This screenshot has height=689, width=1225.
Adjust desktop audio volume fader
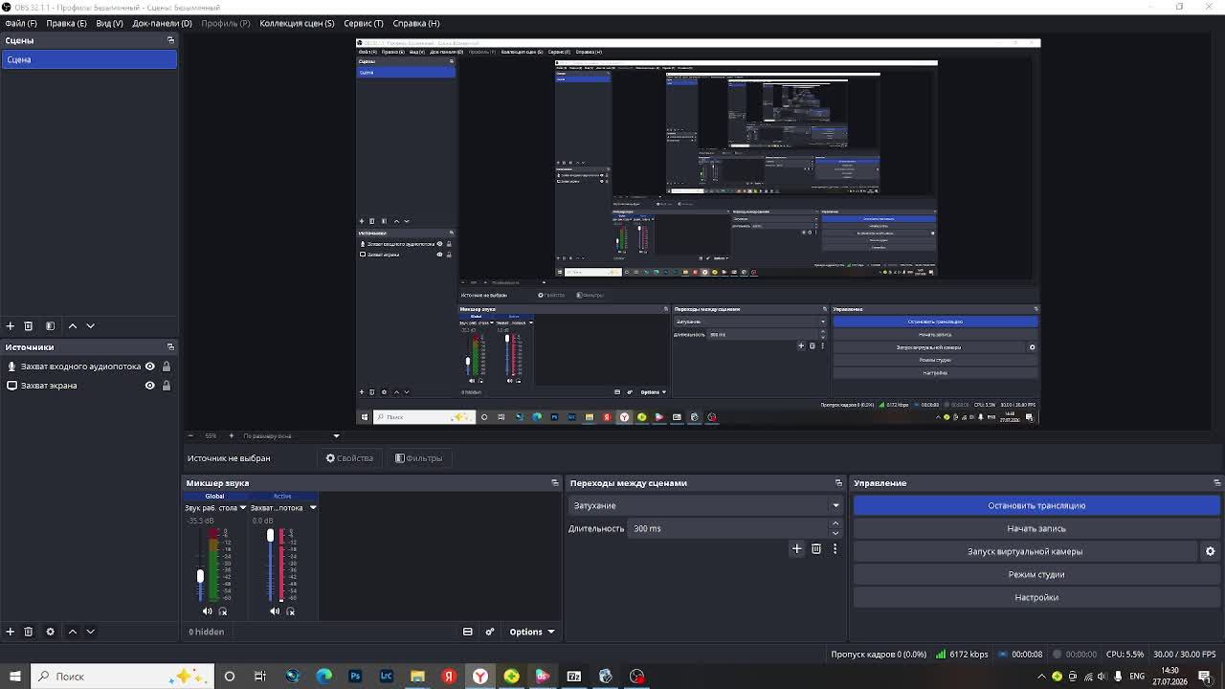(x=200, y=576)
